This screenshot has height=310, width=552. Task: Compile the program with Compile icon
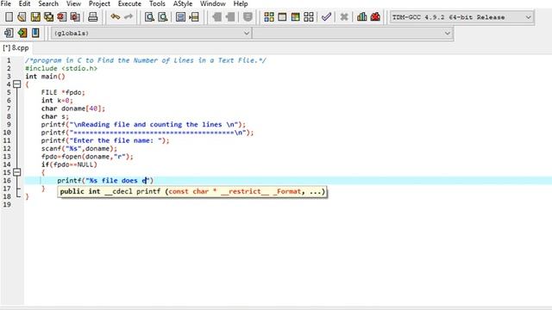(x=269, y=17)
